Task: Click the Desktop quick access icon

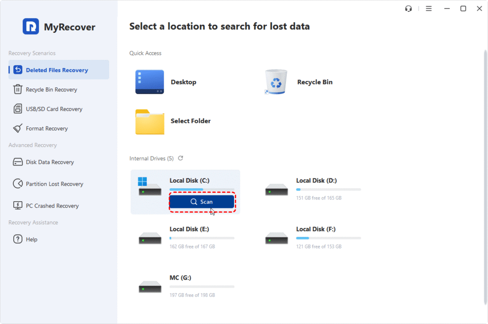Action: click(x=150, y=82)
